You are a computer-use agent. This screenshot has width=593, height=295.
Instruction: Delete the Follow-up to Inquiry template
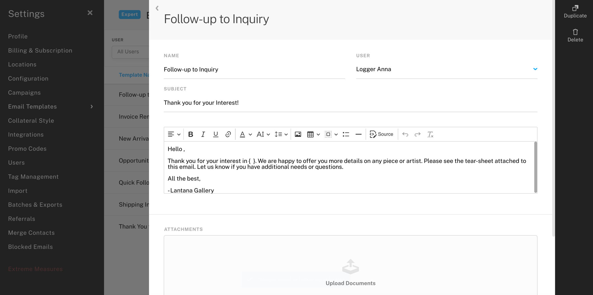[575, 35]
